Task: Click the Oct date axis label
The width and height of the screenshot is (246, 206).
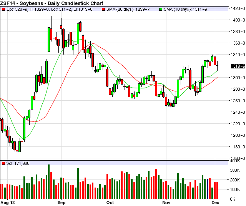Action: point(110,203)
